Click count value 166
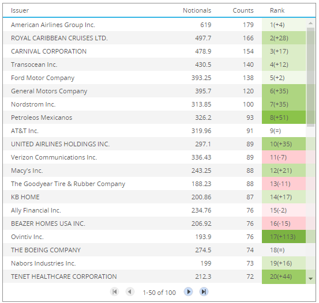This screenshot has height=303, width=319. (248, 38)
